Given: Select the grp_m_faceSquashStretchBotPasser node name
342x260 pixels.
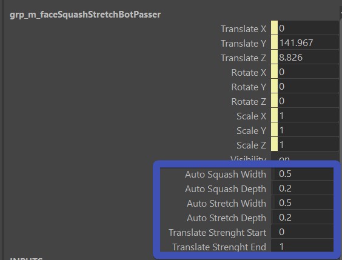Looking at the screenshot, I should pyautogui.click(x=85, y=15).
